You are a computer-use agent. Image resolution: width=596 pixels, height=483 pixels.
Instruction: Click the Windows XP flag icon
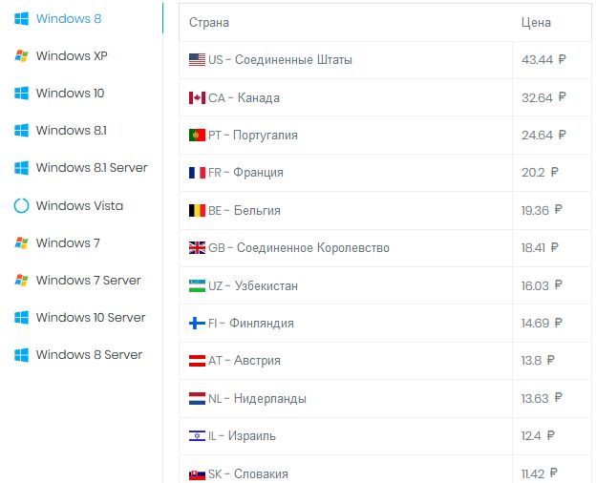pyautogui.click(x=21, y=55)
